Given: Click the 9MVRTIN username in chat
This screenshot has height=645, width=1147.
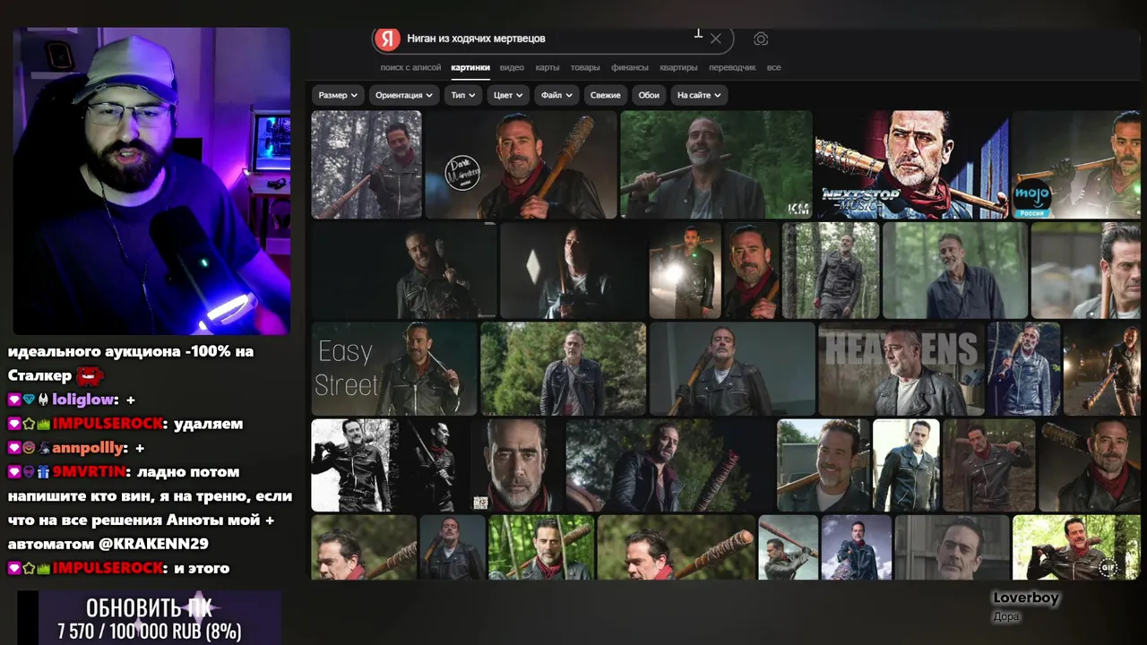Looking at the screenshot, I should [89, 472].
